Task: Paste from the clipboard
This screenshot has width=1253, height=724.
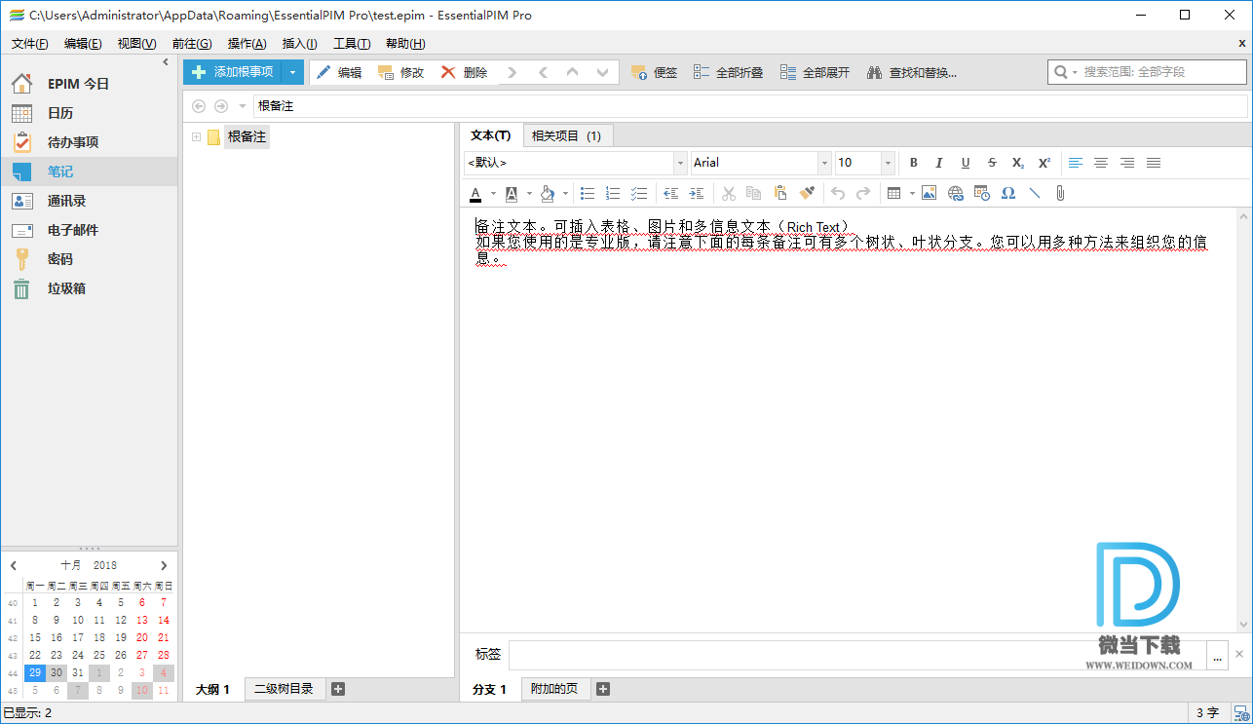Action: (x=779, y=193)
